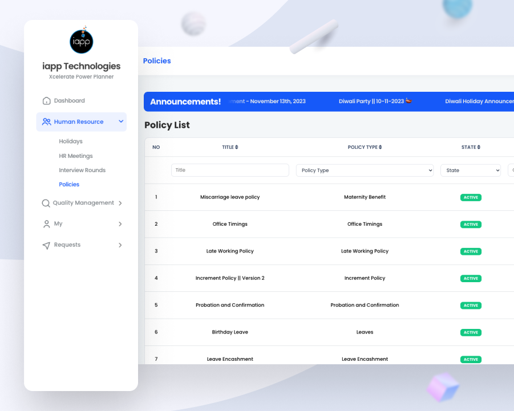Go to HR Meetings page

click(x=76, y=156)
